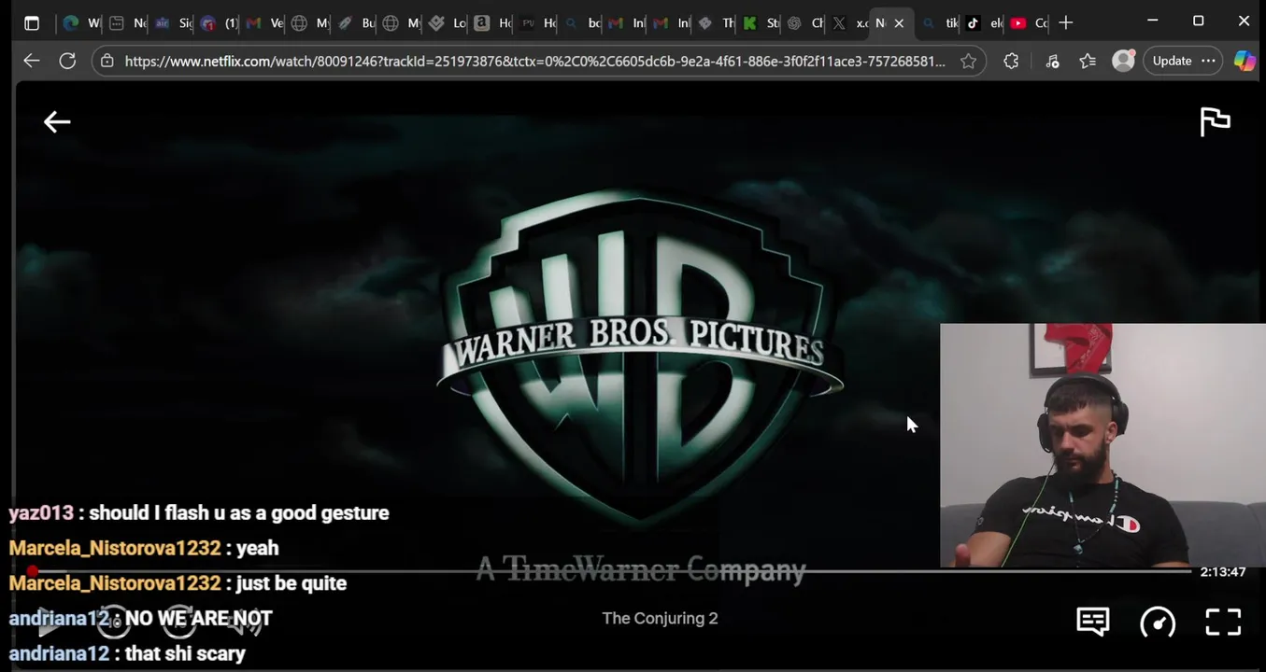Switch to the first Edge tab
Screen dimensions: 1266x672
tap(80, 23)
